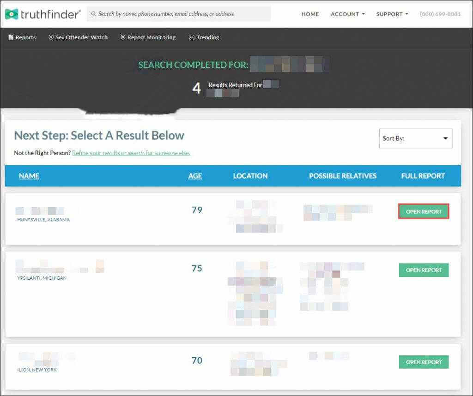Viewport: 473px width, 396px height.
Task: Click the age value 75
Action: click(x=197, y=268)
